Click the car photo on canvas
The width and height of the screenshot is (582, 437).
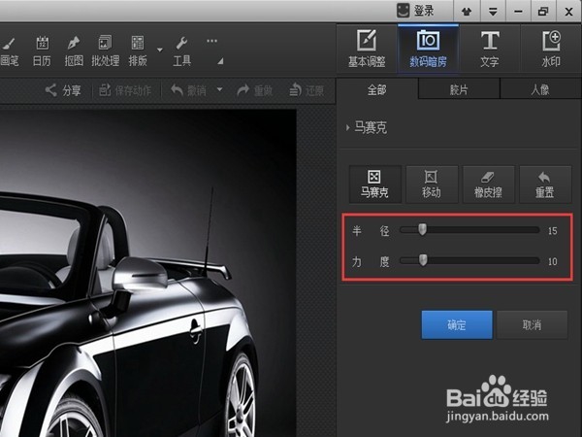coord(148,273)
